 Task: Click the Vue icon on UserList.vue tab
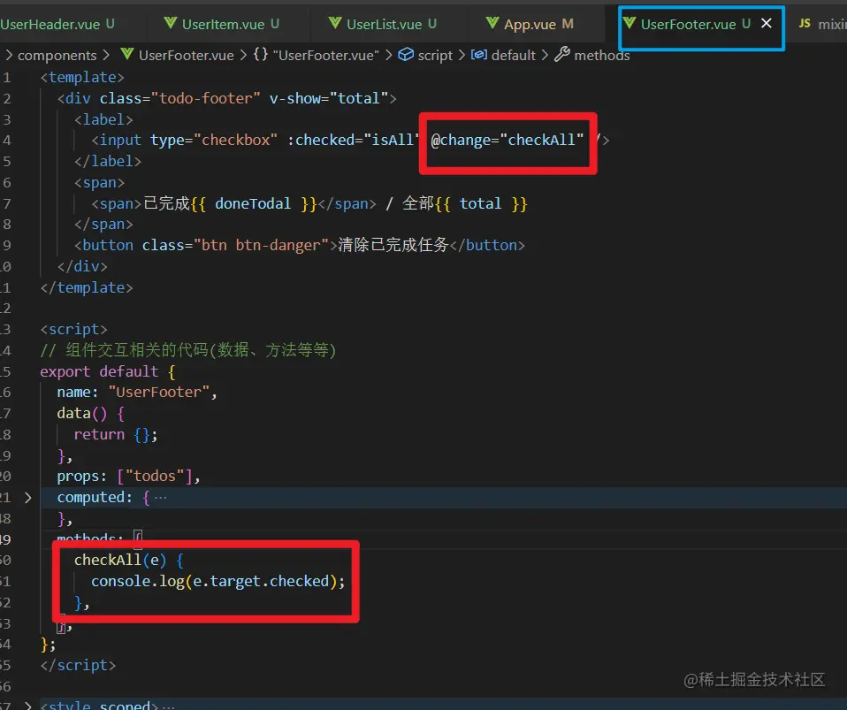335,23
